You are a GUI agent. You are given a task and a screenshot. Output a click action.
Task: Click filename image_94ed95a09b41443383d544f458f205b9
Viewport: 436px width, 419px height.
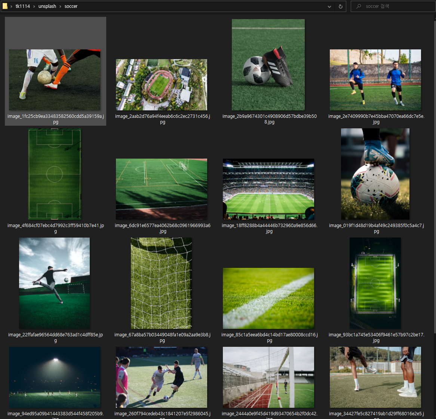(x=56, y=414)
